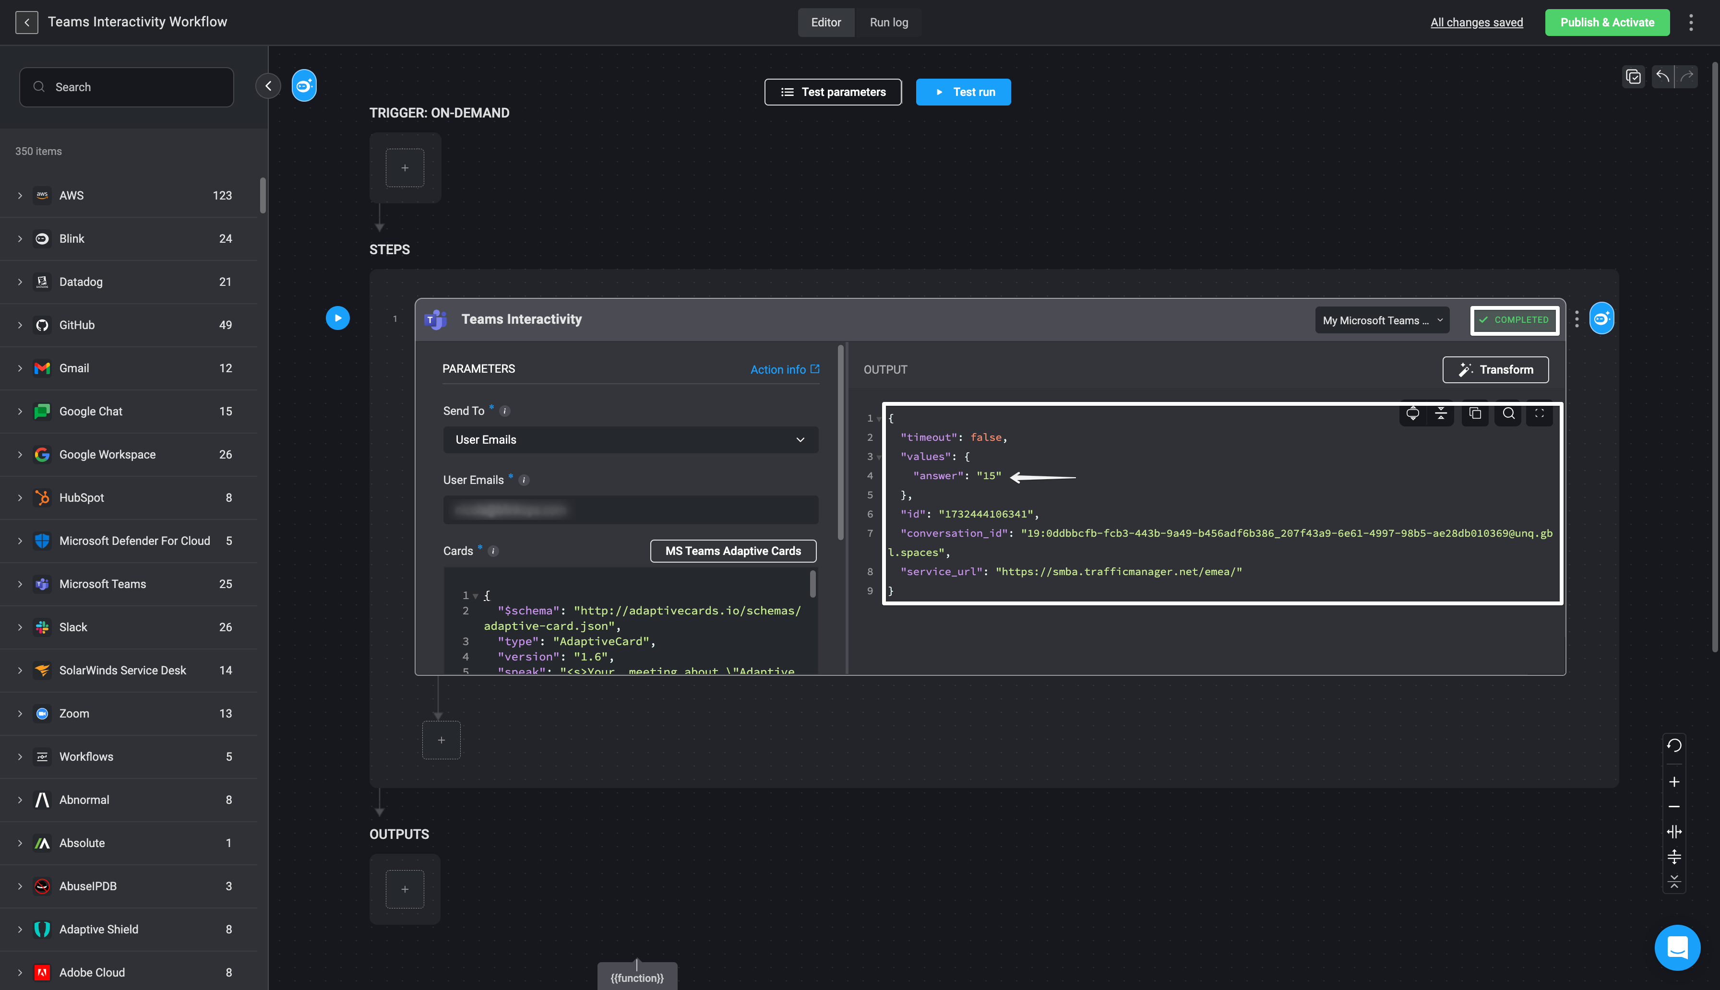The width and height of the screenshot is (1720, 990).
Task: Expand all nodes in the output JSON
Action: [x=1412, y=413]
